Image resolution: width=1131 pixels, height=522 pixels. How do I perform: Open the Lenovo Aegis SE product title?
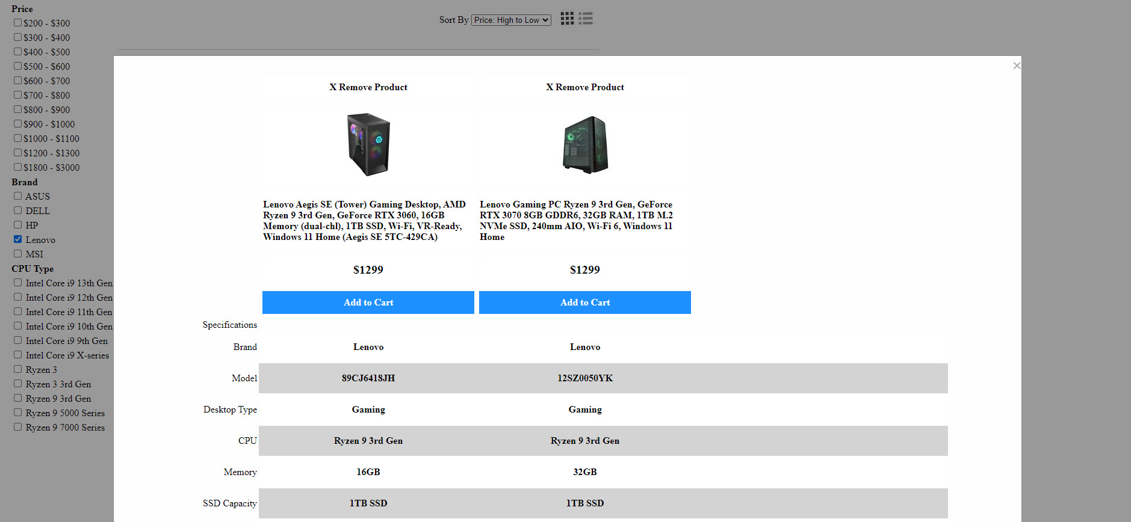pyautogui.click(x=364, y=221)
